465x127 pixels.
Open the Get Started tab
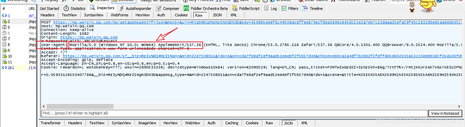(49, 9)
